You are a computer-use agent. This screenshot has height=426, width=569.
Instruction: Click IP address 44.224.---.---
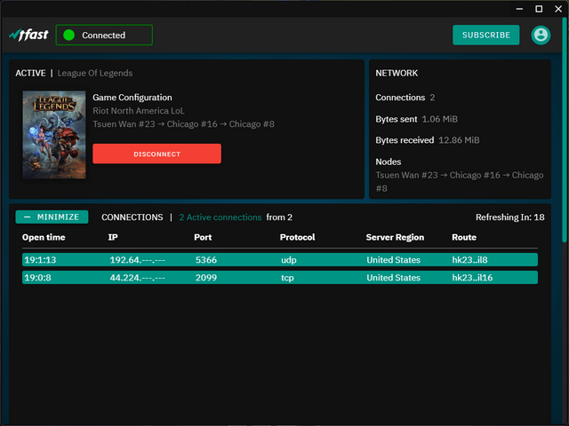(138, 278)
